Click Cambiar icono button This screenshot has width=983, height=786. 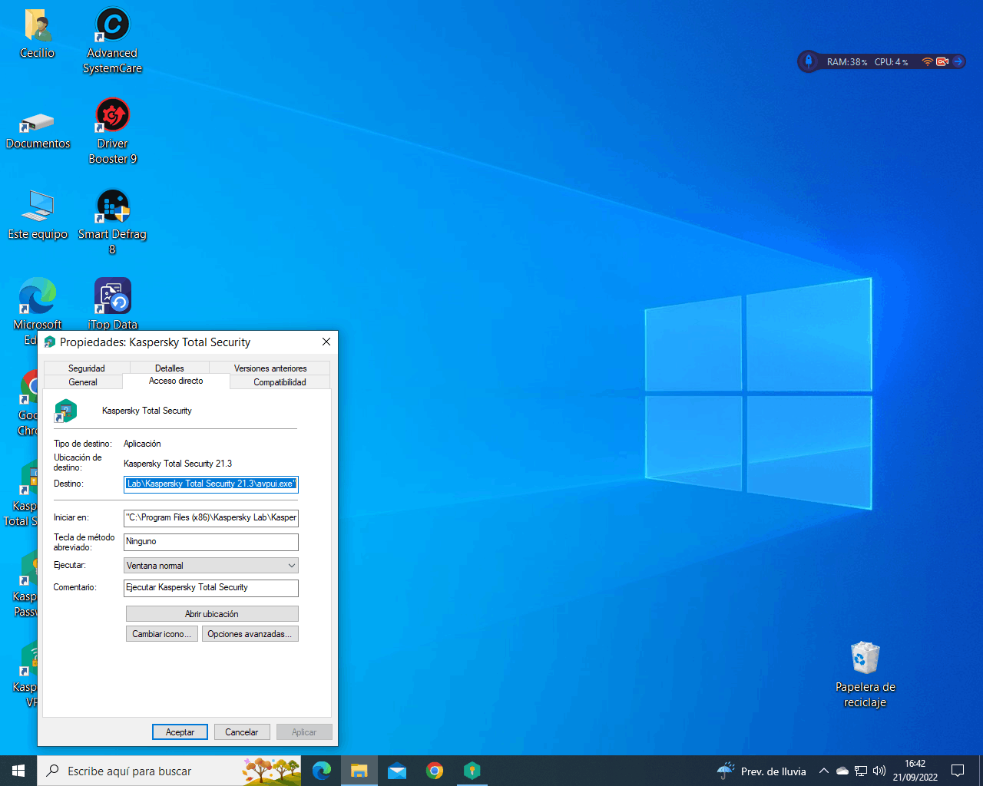[x=161, y=634]
